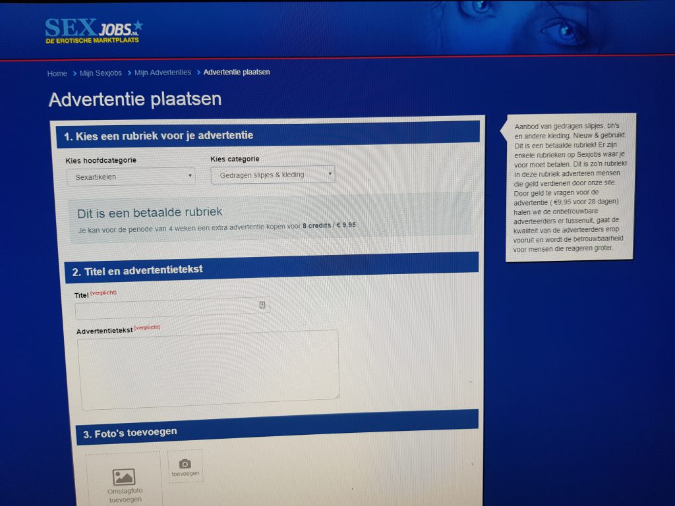Click the 'Advertentie plaatsen' page title
Screen dimensions: 675x506
pyautogui.click(x=135, y=99)
